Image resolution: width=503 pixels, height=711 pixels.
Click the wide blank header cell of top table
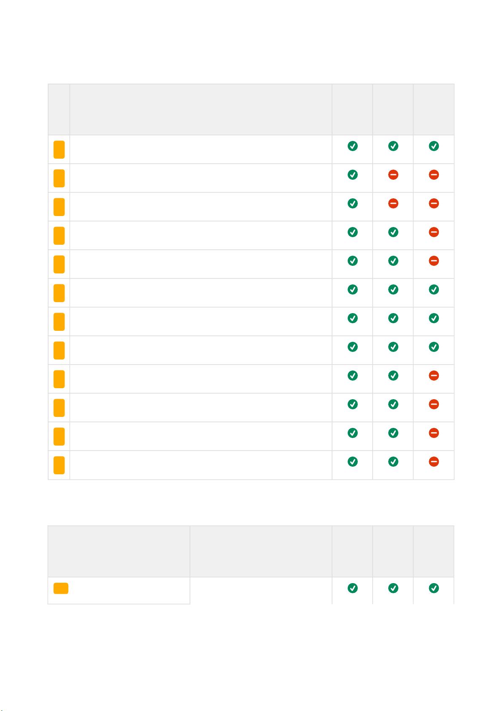pos(201,109)
